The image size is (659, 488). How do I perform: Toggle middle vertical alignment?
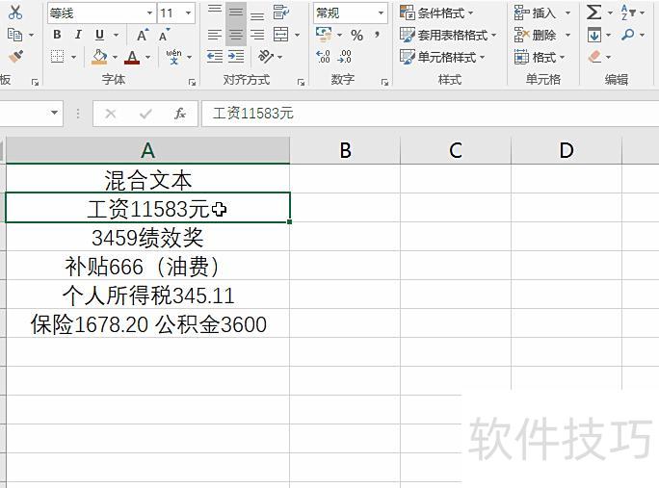pyautogui.click(x=236, y=13)
